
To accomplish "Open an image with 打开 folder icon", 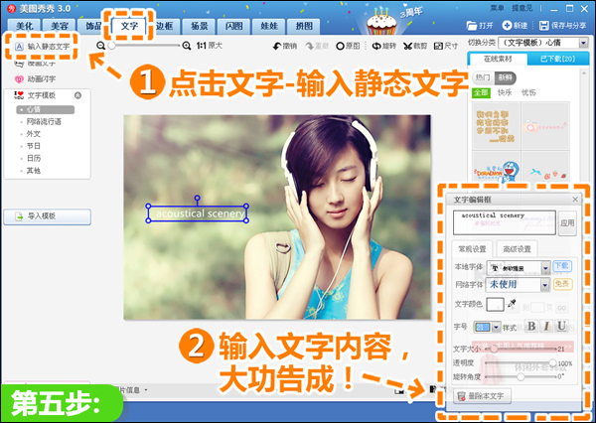I will 480,26.
